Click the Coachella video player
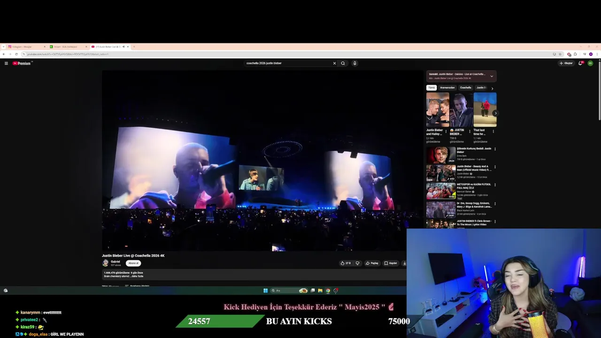The height and width of the screenshot is (338, 601). pyautogui.click(x=262, y=161)
